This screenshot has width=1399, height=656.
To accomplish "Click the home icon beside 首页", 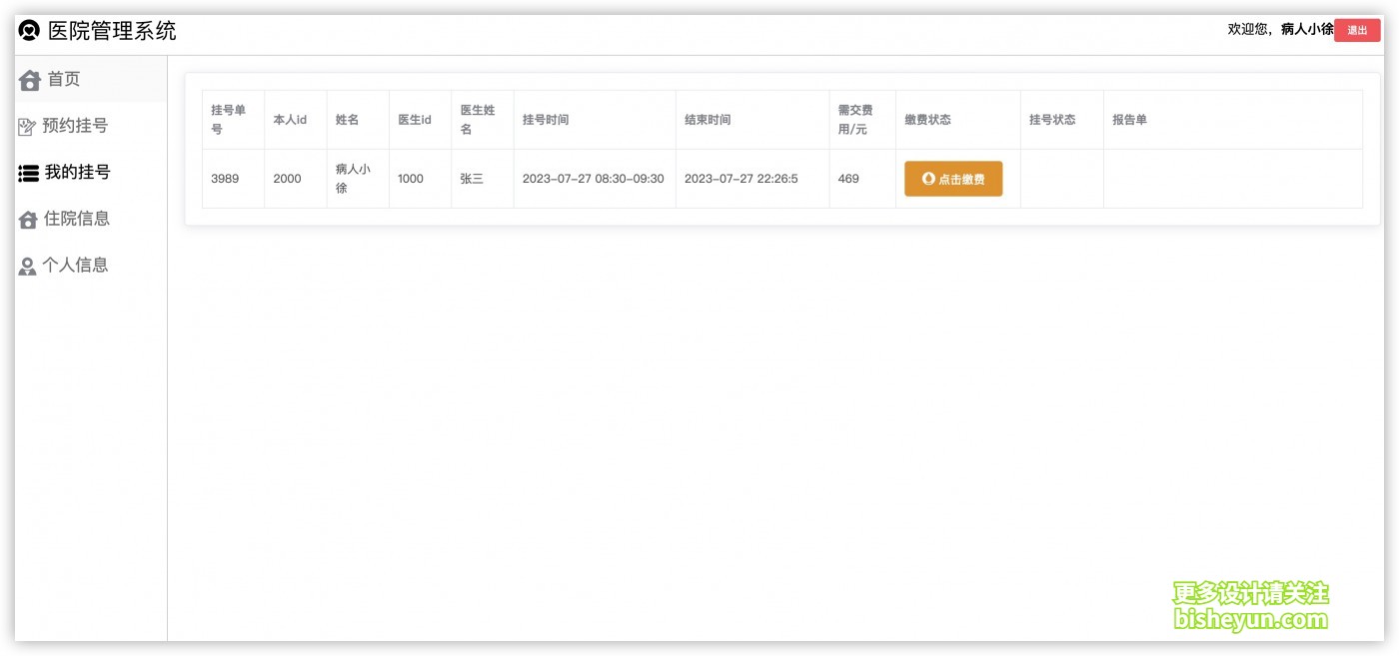I will 30,80.
